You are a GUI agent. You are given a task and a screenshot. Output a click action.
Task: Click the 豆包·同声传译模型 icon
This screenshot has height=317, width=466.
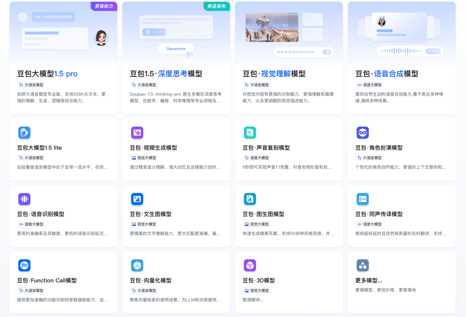(362, 199)
